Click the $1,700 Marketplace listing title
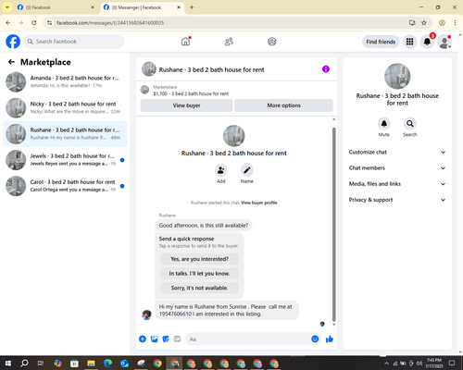463x370 pixels. [x=191, y=93]
